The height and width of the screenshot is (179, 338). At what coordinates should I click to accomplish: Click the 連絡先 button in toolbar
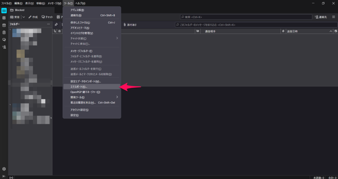pyautogui.click(x=321, y=17)
